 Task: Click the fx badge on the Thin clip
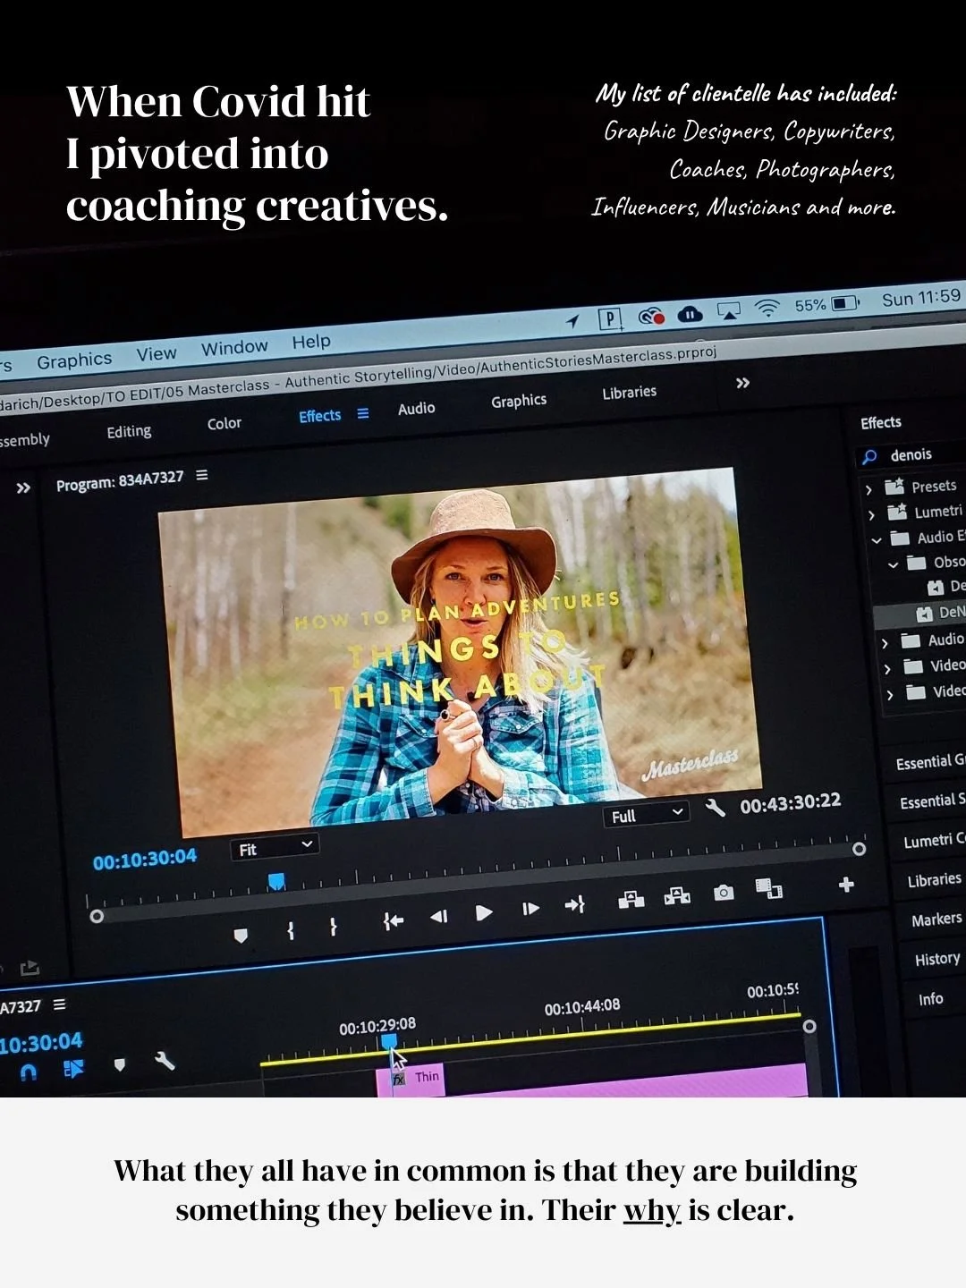point(399,1079)
